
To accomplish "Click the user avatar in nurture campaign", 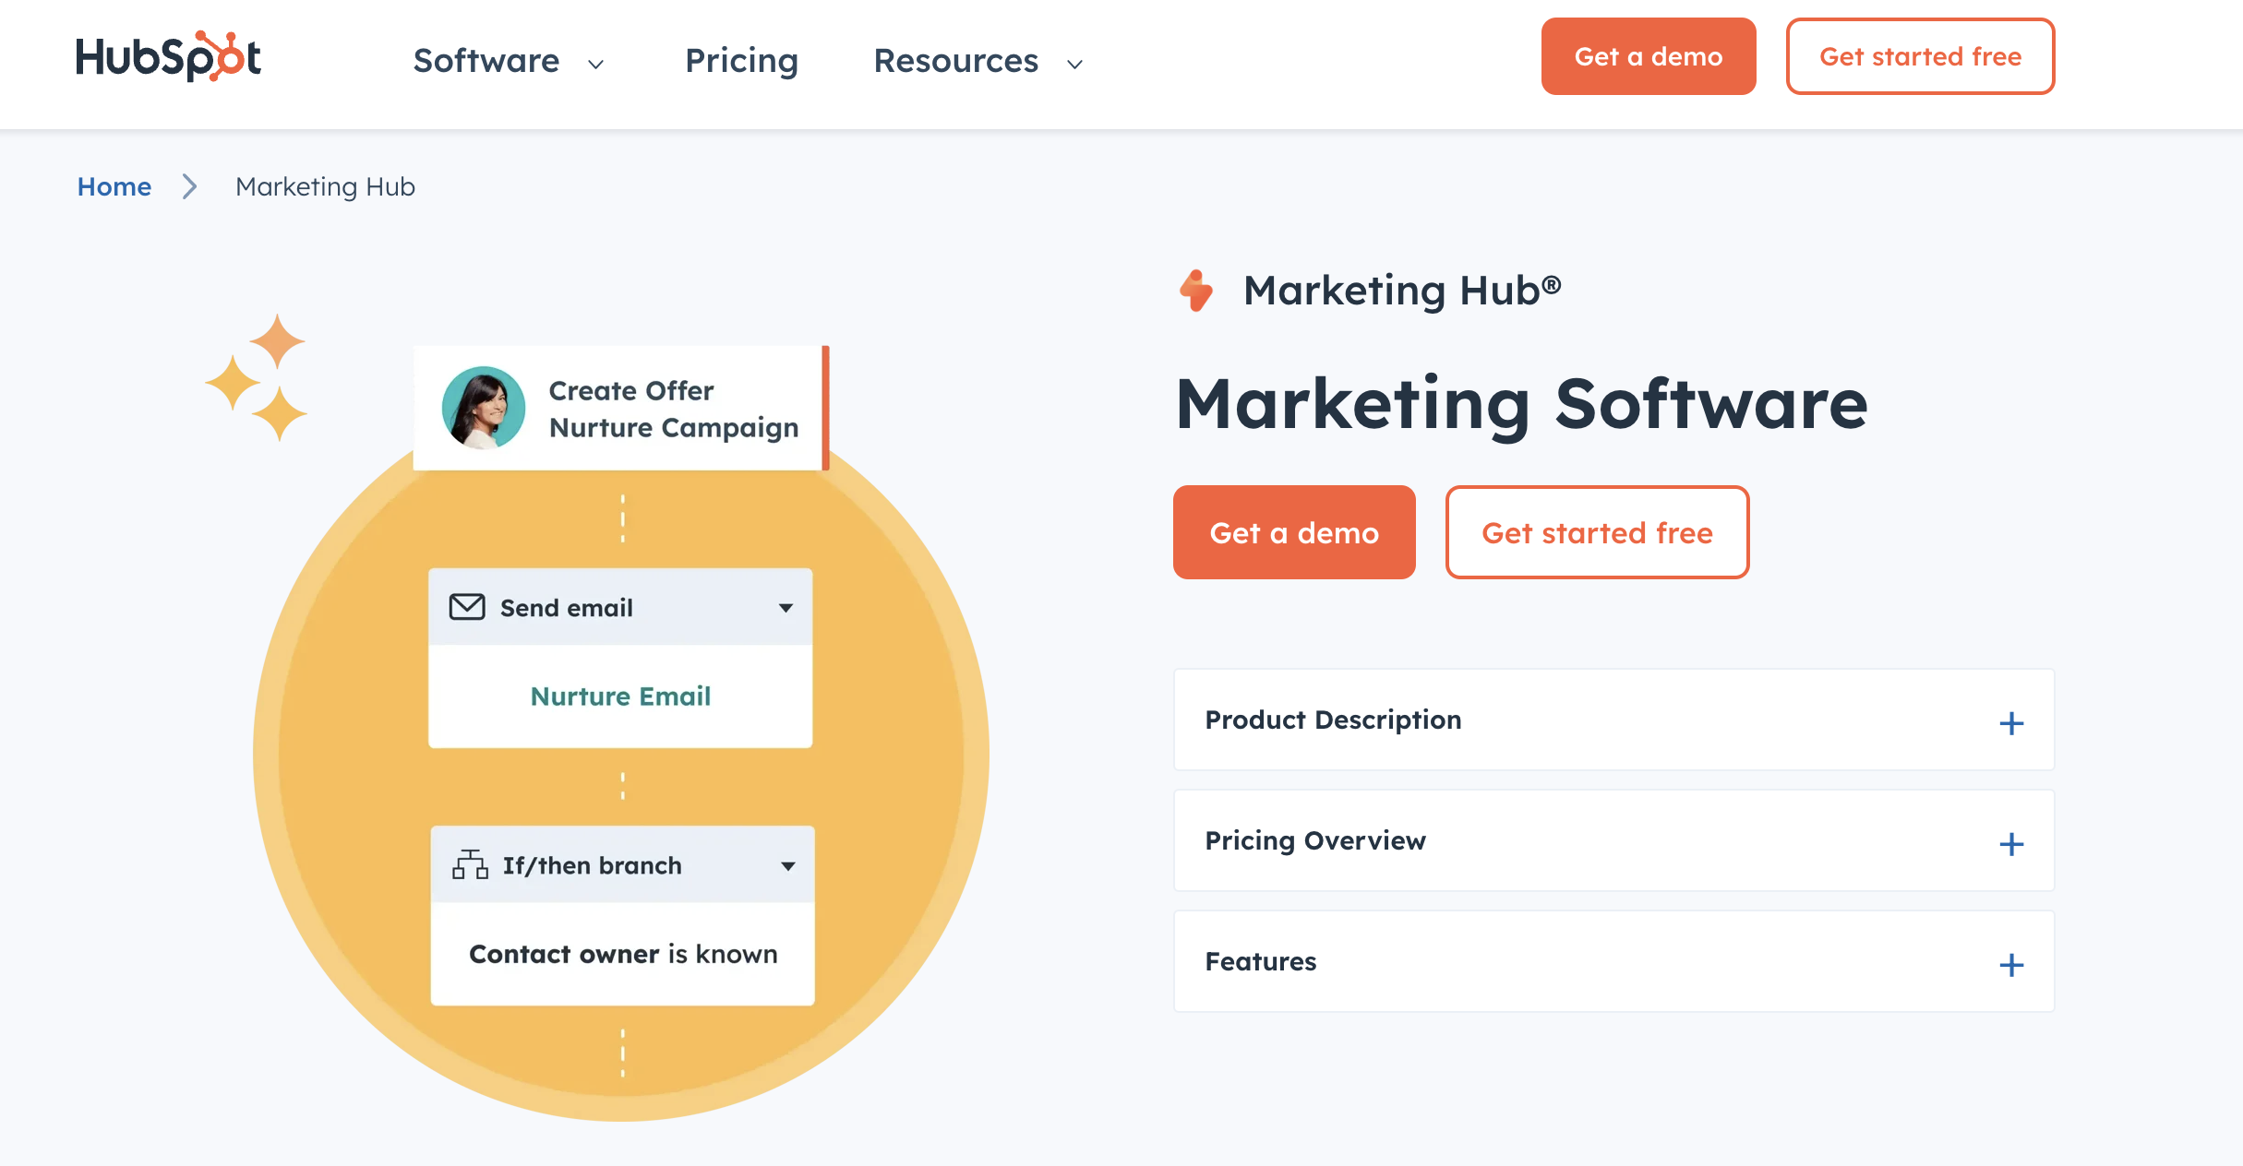I will tap(484, 408).
